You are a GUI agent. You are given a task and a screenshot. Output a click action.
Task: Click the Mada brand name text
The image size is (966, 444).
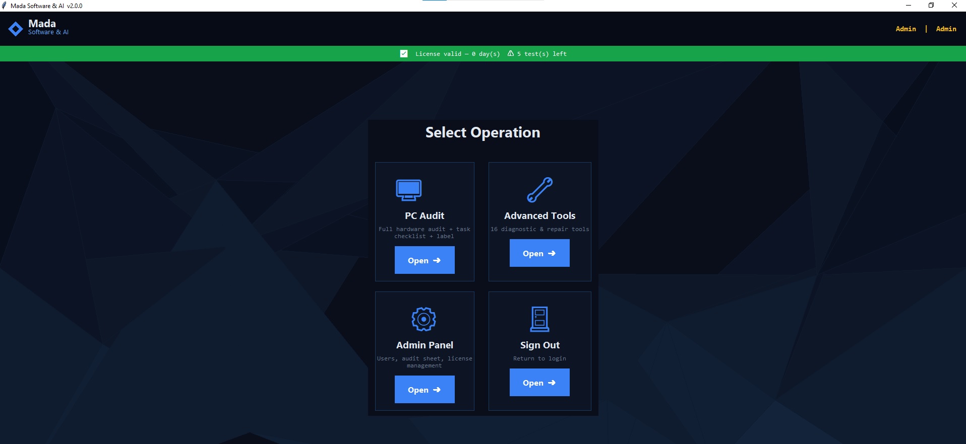click(42, 24)
